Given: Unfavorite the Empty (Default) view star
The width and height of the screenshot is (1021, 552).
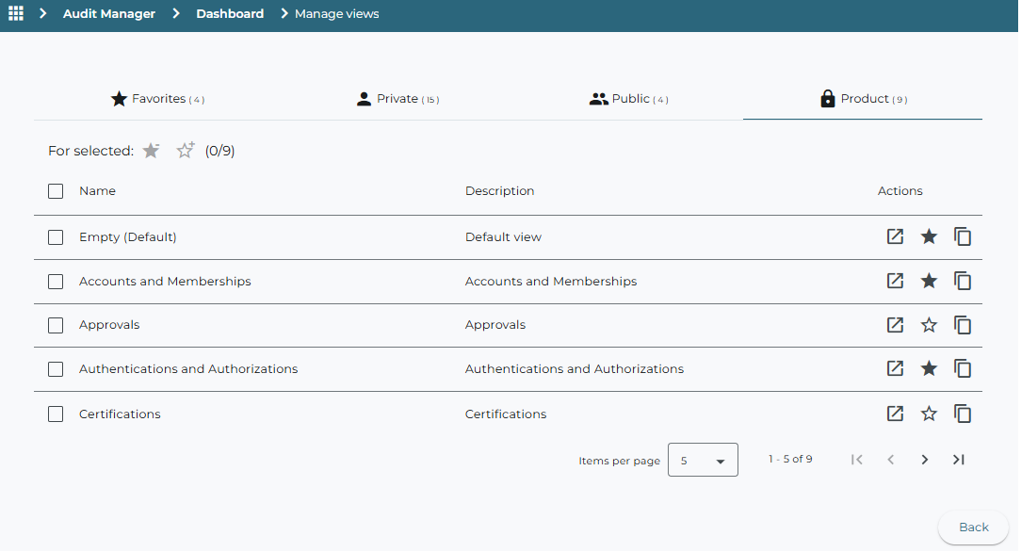Looking at the screenshot, I should pos(930,236).
